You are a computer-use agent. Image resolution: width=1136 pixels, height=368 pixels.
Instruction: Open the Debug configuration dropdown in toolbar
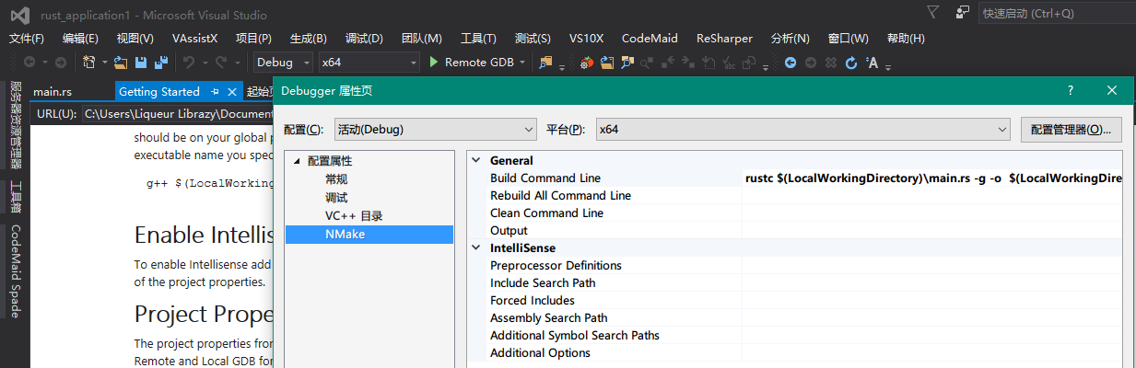click(x=285, y=63)
